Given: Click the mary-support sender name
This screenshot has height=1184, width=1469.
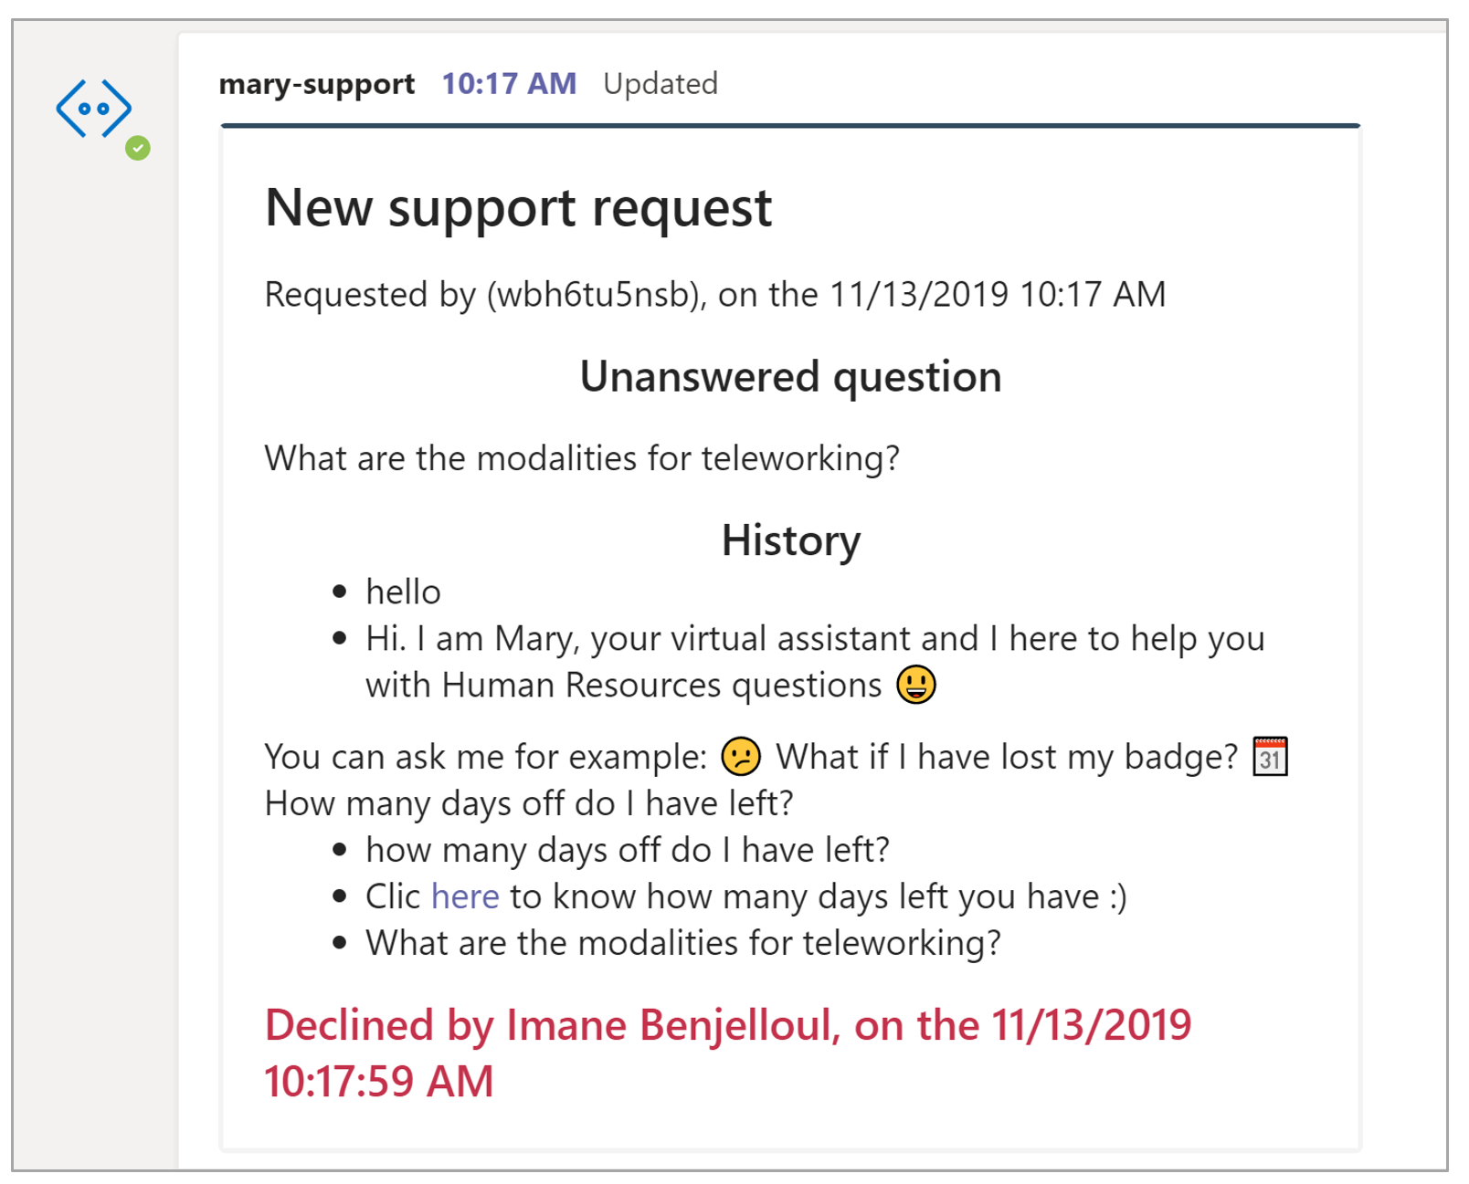Looking at the screenshot, I should (x=317, y=84).
